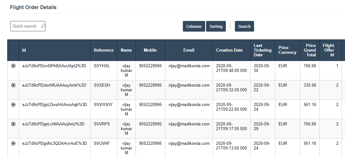Expand row with reference SVVWVW
The height and width of the screenshot is (157, 345).
point(13,104)
